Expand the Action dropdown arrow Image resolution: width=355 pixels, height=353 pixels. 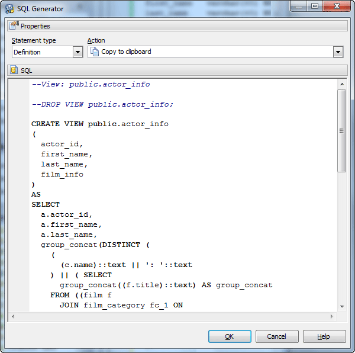[x=338, y=52]
